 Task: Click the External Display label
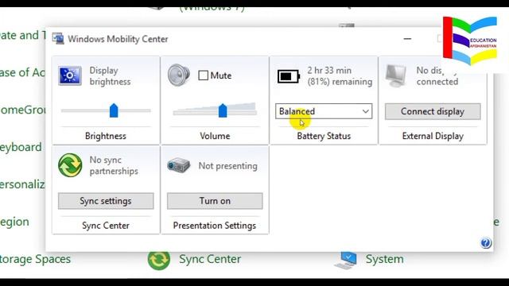click(433, 136)
